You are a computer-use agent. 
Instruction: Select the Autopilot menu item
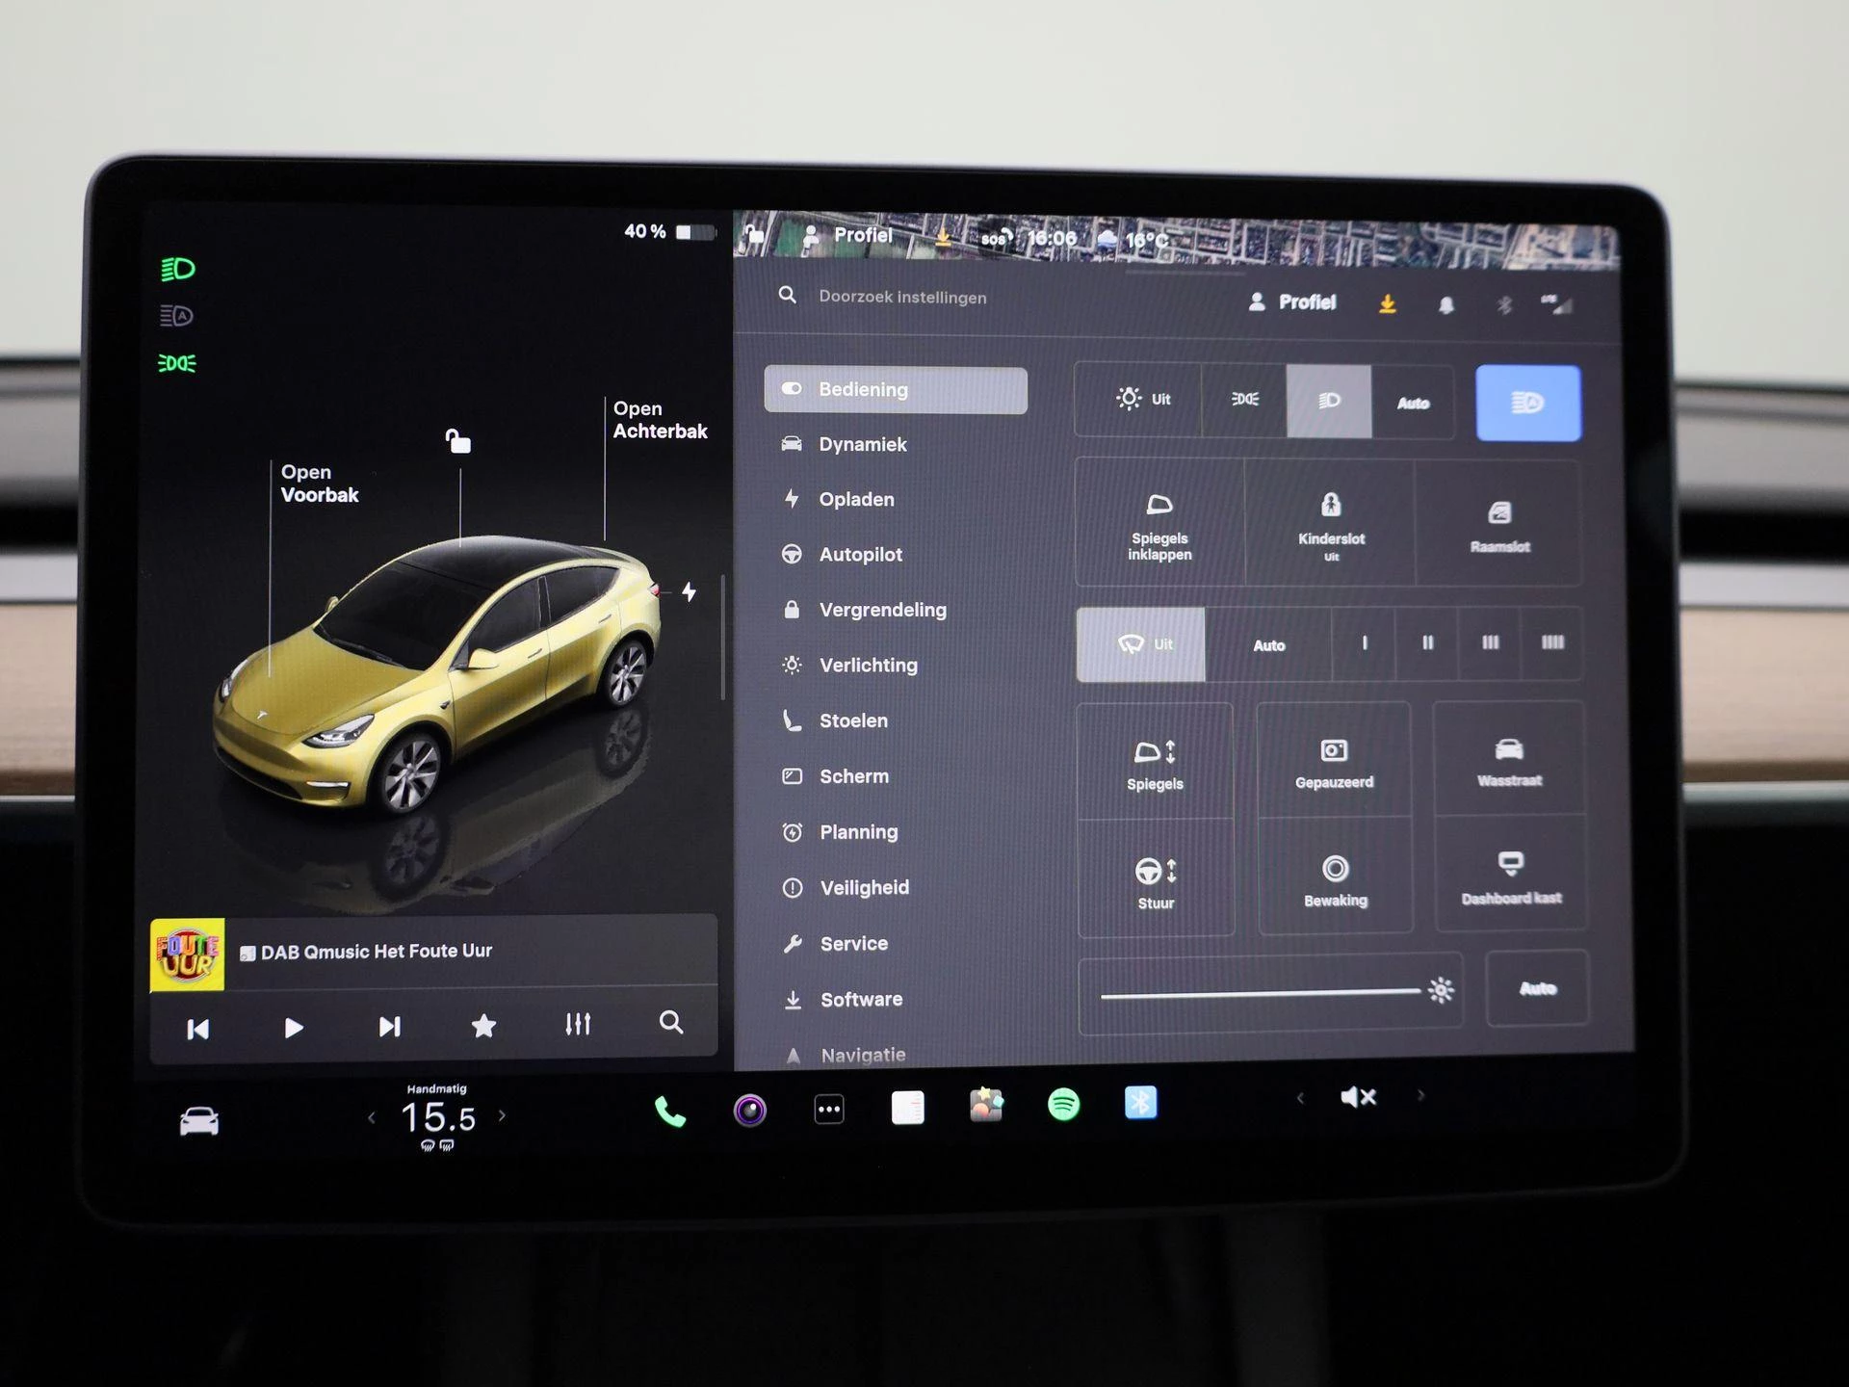pyautogui.click(x=860, y=555)
